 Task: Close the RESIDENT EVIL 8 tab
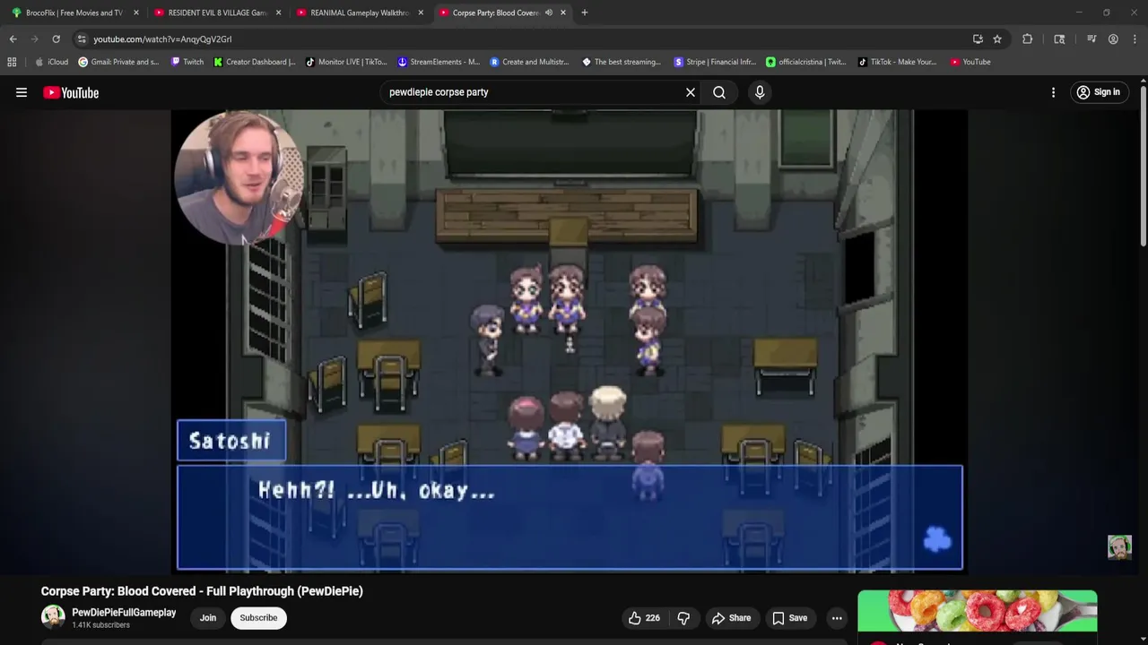(x=278, y=13)
